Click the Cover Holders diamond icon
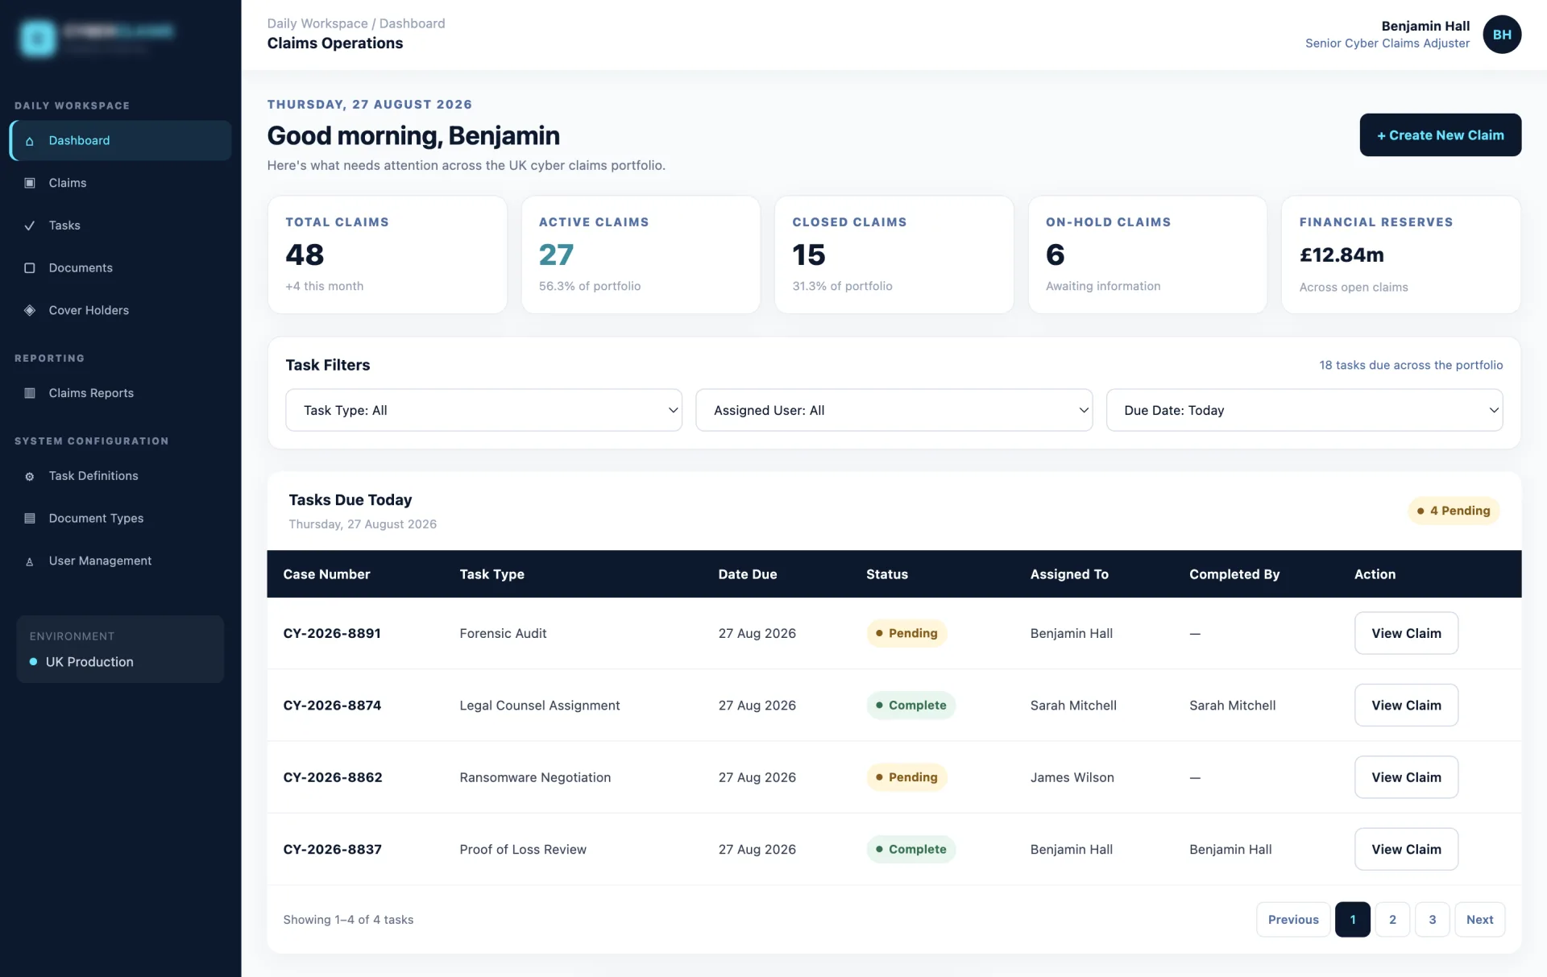This screenshot has height=977, width=1547. pyautogui.click(x=30, y=310)
